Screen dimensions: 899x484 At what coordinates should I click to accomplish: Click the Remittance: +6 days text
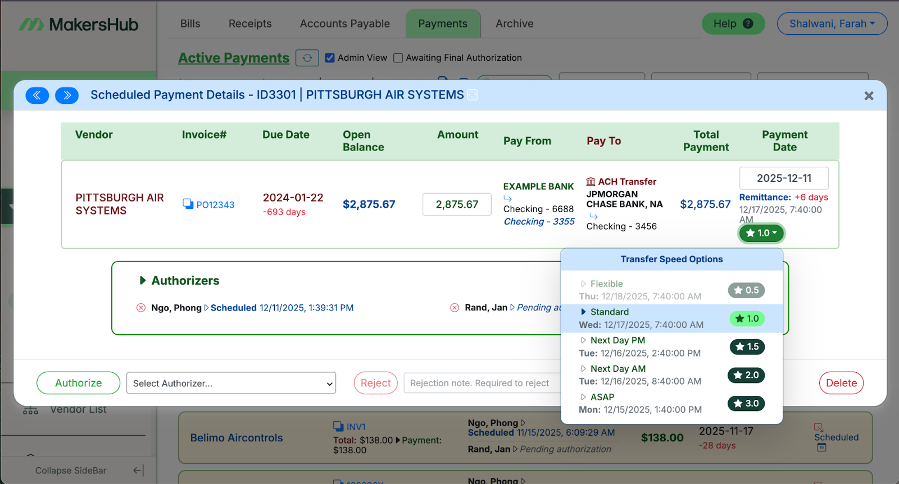pyautogui.click(x=783, y=197)
